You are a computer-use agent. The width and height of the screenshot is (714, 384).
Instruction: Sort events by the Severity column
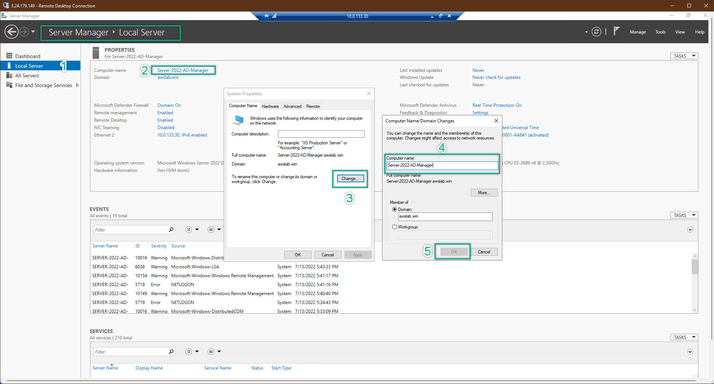pos(159,246)
